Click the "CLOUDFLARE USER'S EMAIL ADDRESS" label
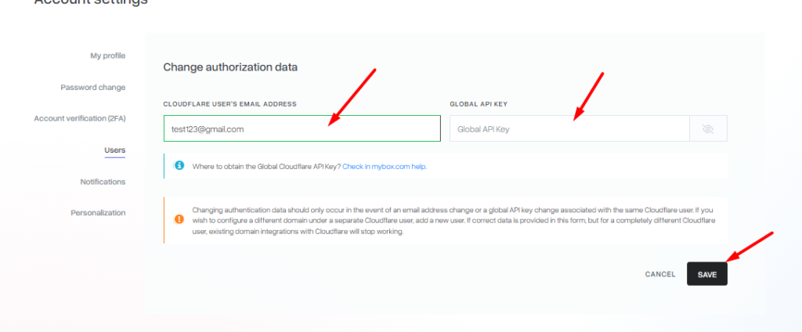The width and height of the screenshot is (802, 332). point(229,104)
